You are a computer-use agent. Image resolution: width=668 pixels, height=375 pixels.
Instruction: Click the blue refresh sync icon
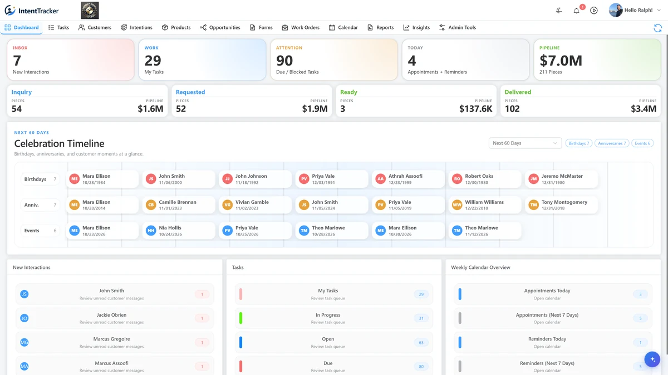(x=657, y=28)
